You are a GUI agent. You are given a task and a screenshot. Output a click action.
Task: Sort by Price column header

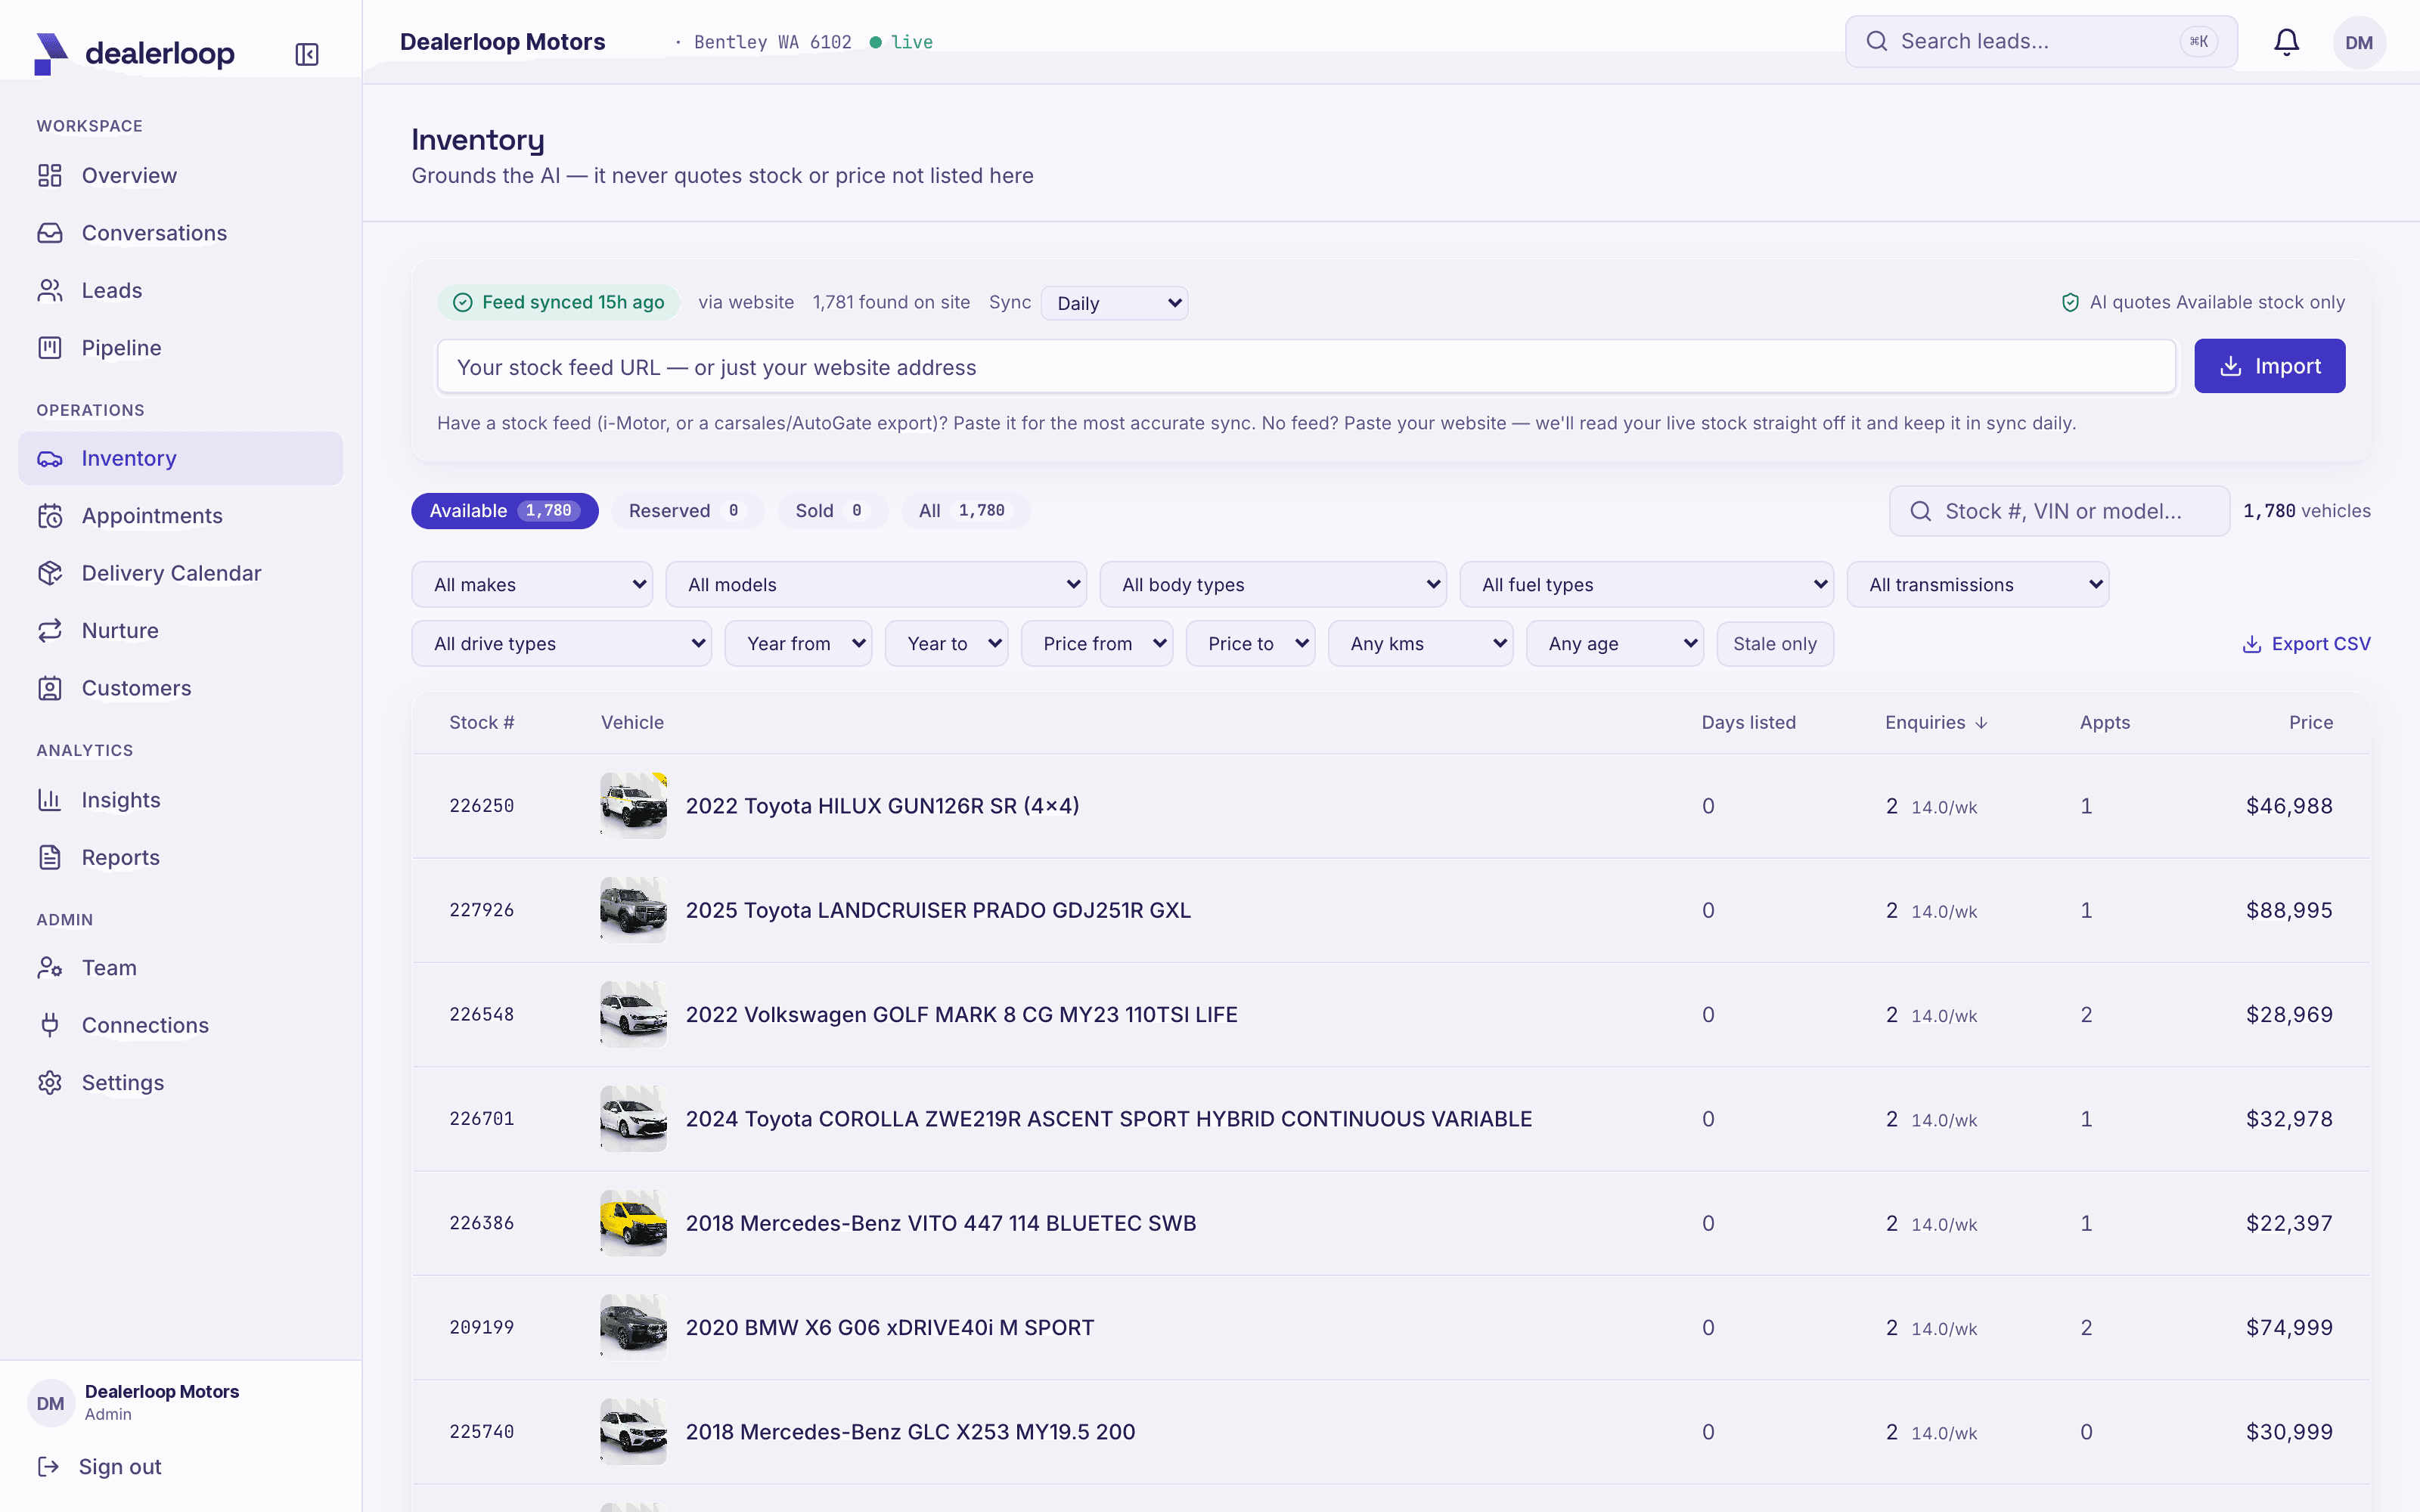(x=2310, y=723)
